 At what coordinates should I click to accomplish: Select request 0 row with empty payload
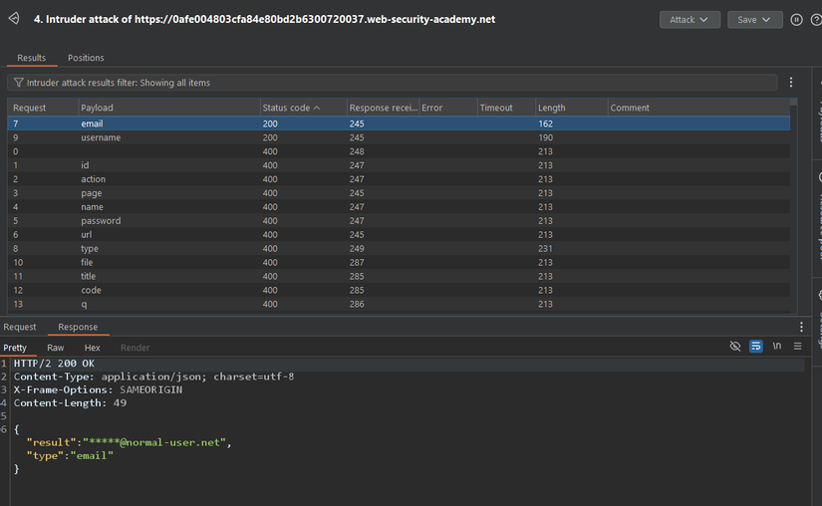click(x=399, y=151)
